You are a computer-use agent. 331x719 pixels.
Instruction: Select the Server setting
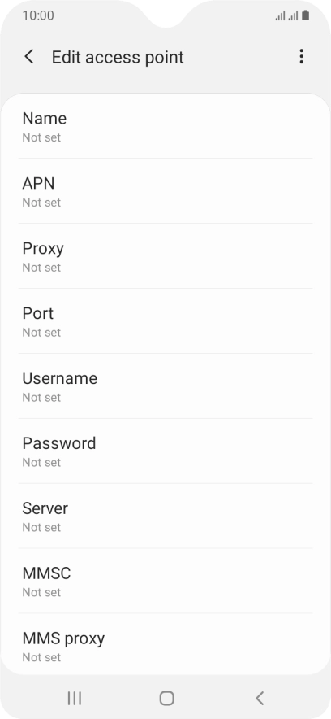(165, 516)
